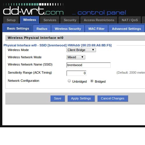Viewport: 145px width, 145px height.
Task: Click the Cancel Changes button
Action: click(x=113, y=98)
